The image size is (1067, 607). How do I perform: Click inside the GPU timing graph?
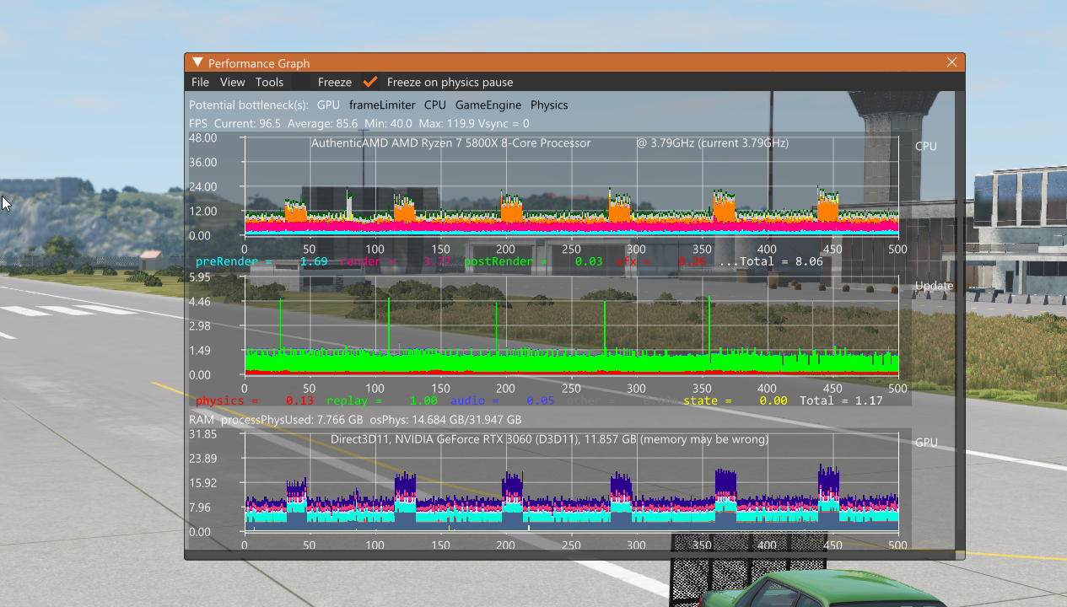pyautogui.click(x=571, y=483)
